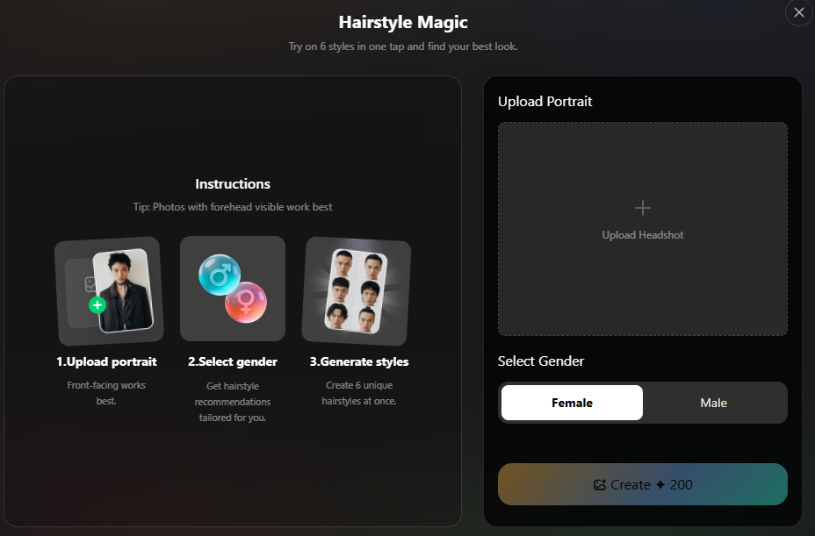Screen dimensions: 815x536
Task: Click the "Upload Headshot" text
Action: [643, 235]
